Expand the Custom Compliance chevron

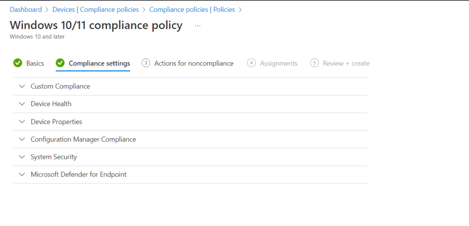click(22, 86)
